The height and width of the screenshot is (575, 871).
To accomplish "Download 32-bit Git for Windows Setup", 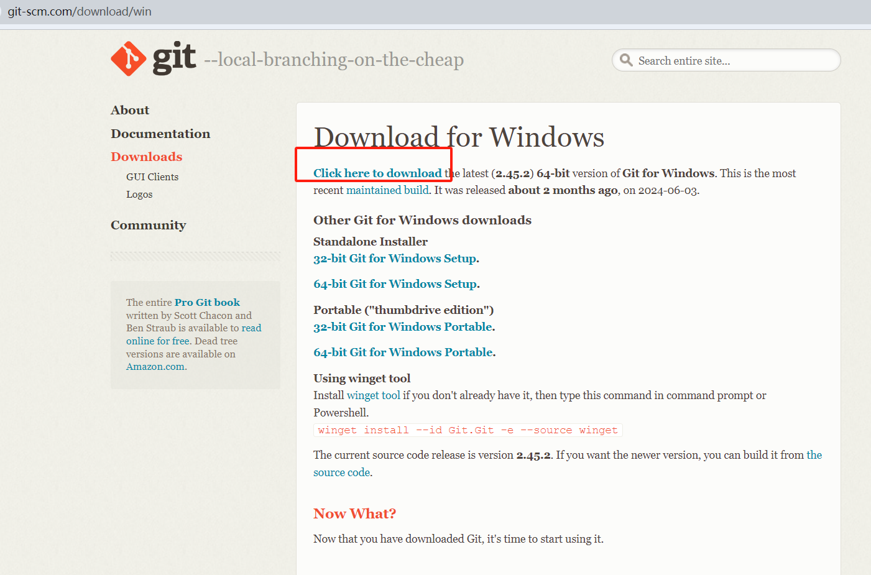I will tap(395, 259).
